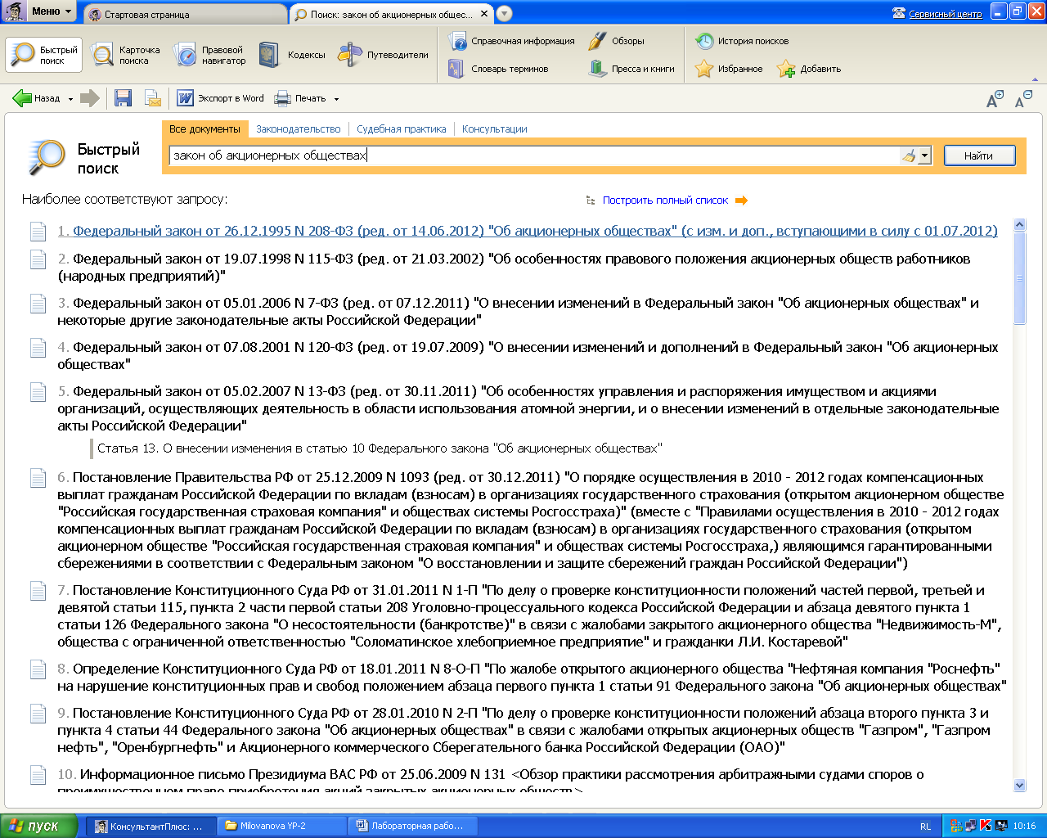This screenshot has width=1047, height=838.
Task: Click results scrollbar up arrow
Action: [x=1019, y=225]
